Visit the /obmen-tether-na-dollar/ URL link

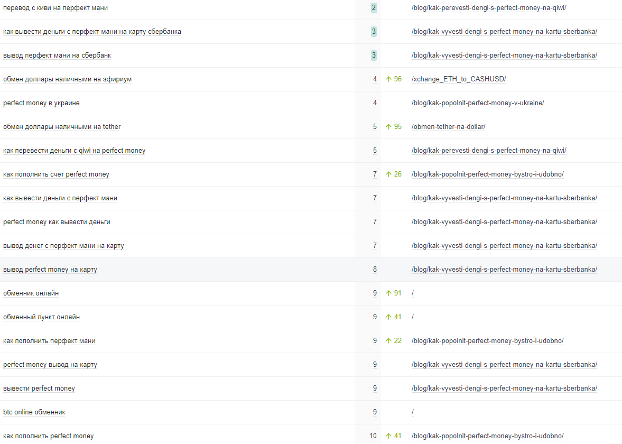point(448,127)
